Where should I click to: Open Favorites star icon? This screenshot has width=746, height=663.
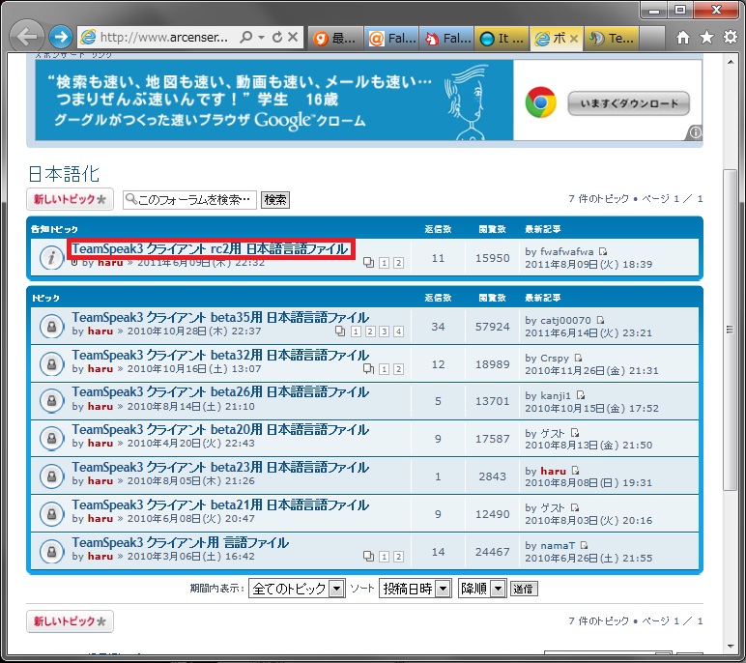(707, 37)
